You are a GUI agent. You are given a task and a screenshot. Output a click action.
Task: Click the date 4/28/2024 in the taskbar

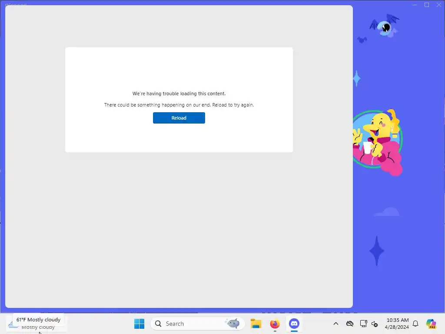click(397, 327)
